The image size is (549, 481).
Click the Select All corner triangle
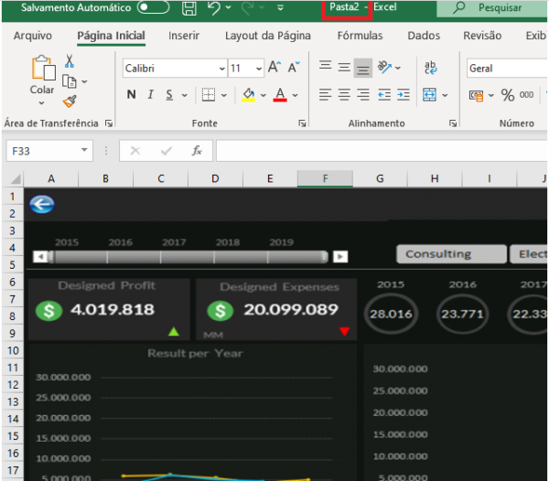click(16, 179)
